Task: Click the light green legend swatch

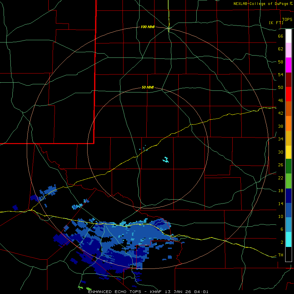Action: click(288, 181)
